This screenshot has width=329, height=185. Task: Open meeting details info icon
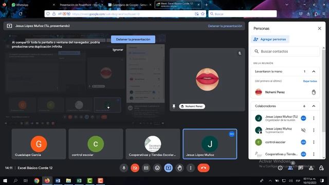tap(280, 168)
